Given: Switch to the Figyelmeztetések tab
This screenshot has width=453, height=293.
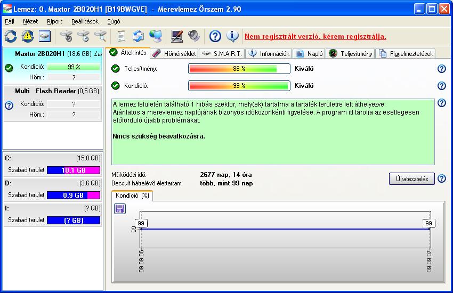Looking at the screenshot, I should click(x=406, y=53).
